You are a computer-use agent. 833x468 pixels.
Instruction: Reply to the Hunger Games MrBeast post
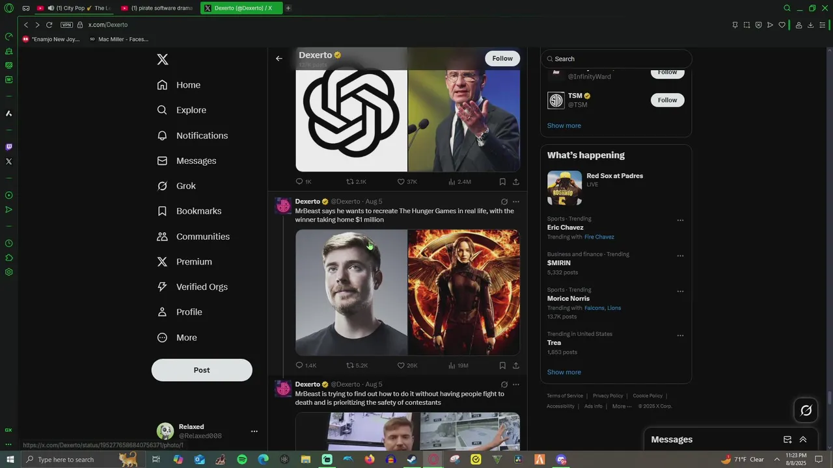[306, 365]
